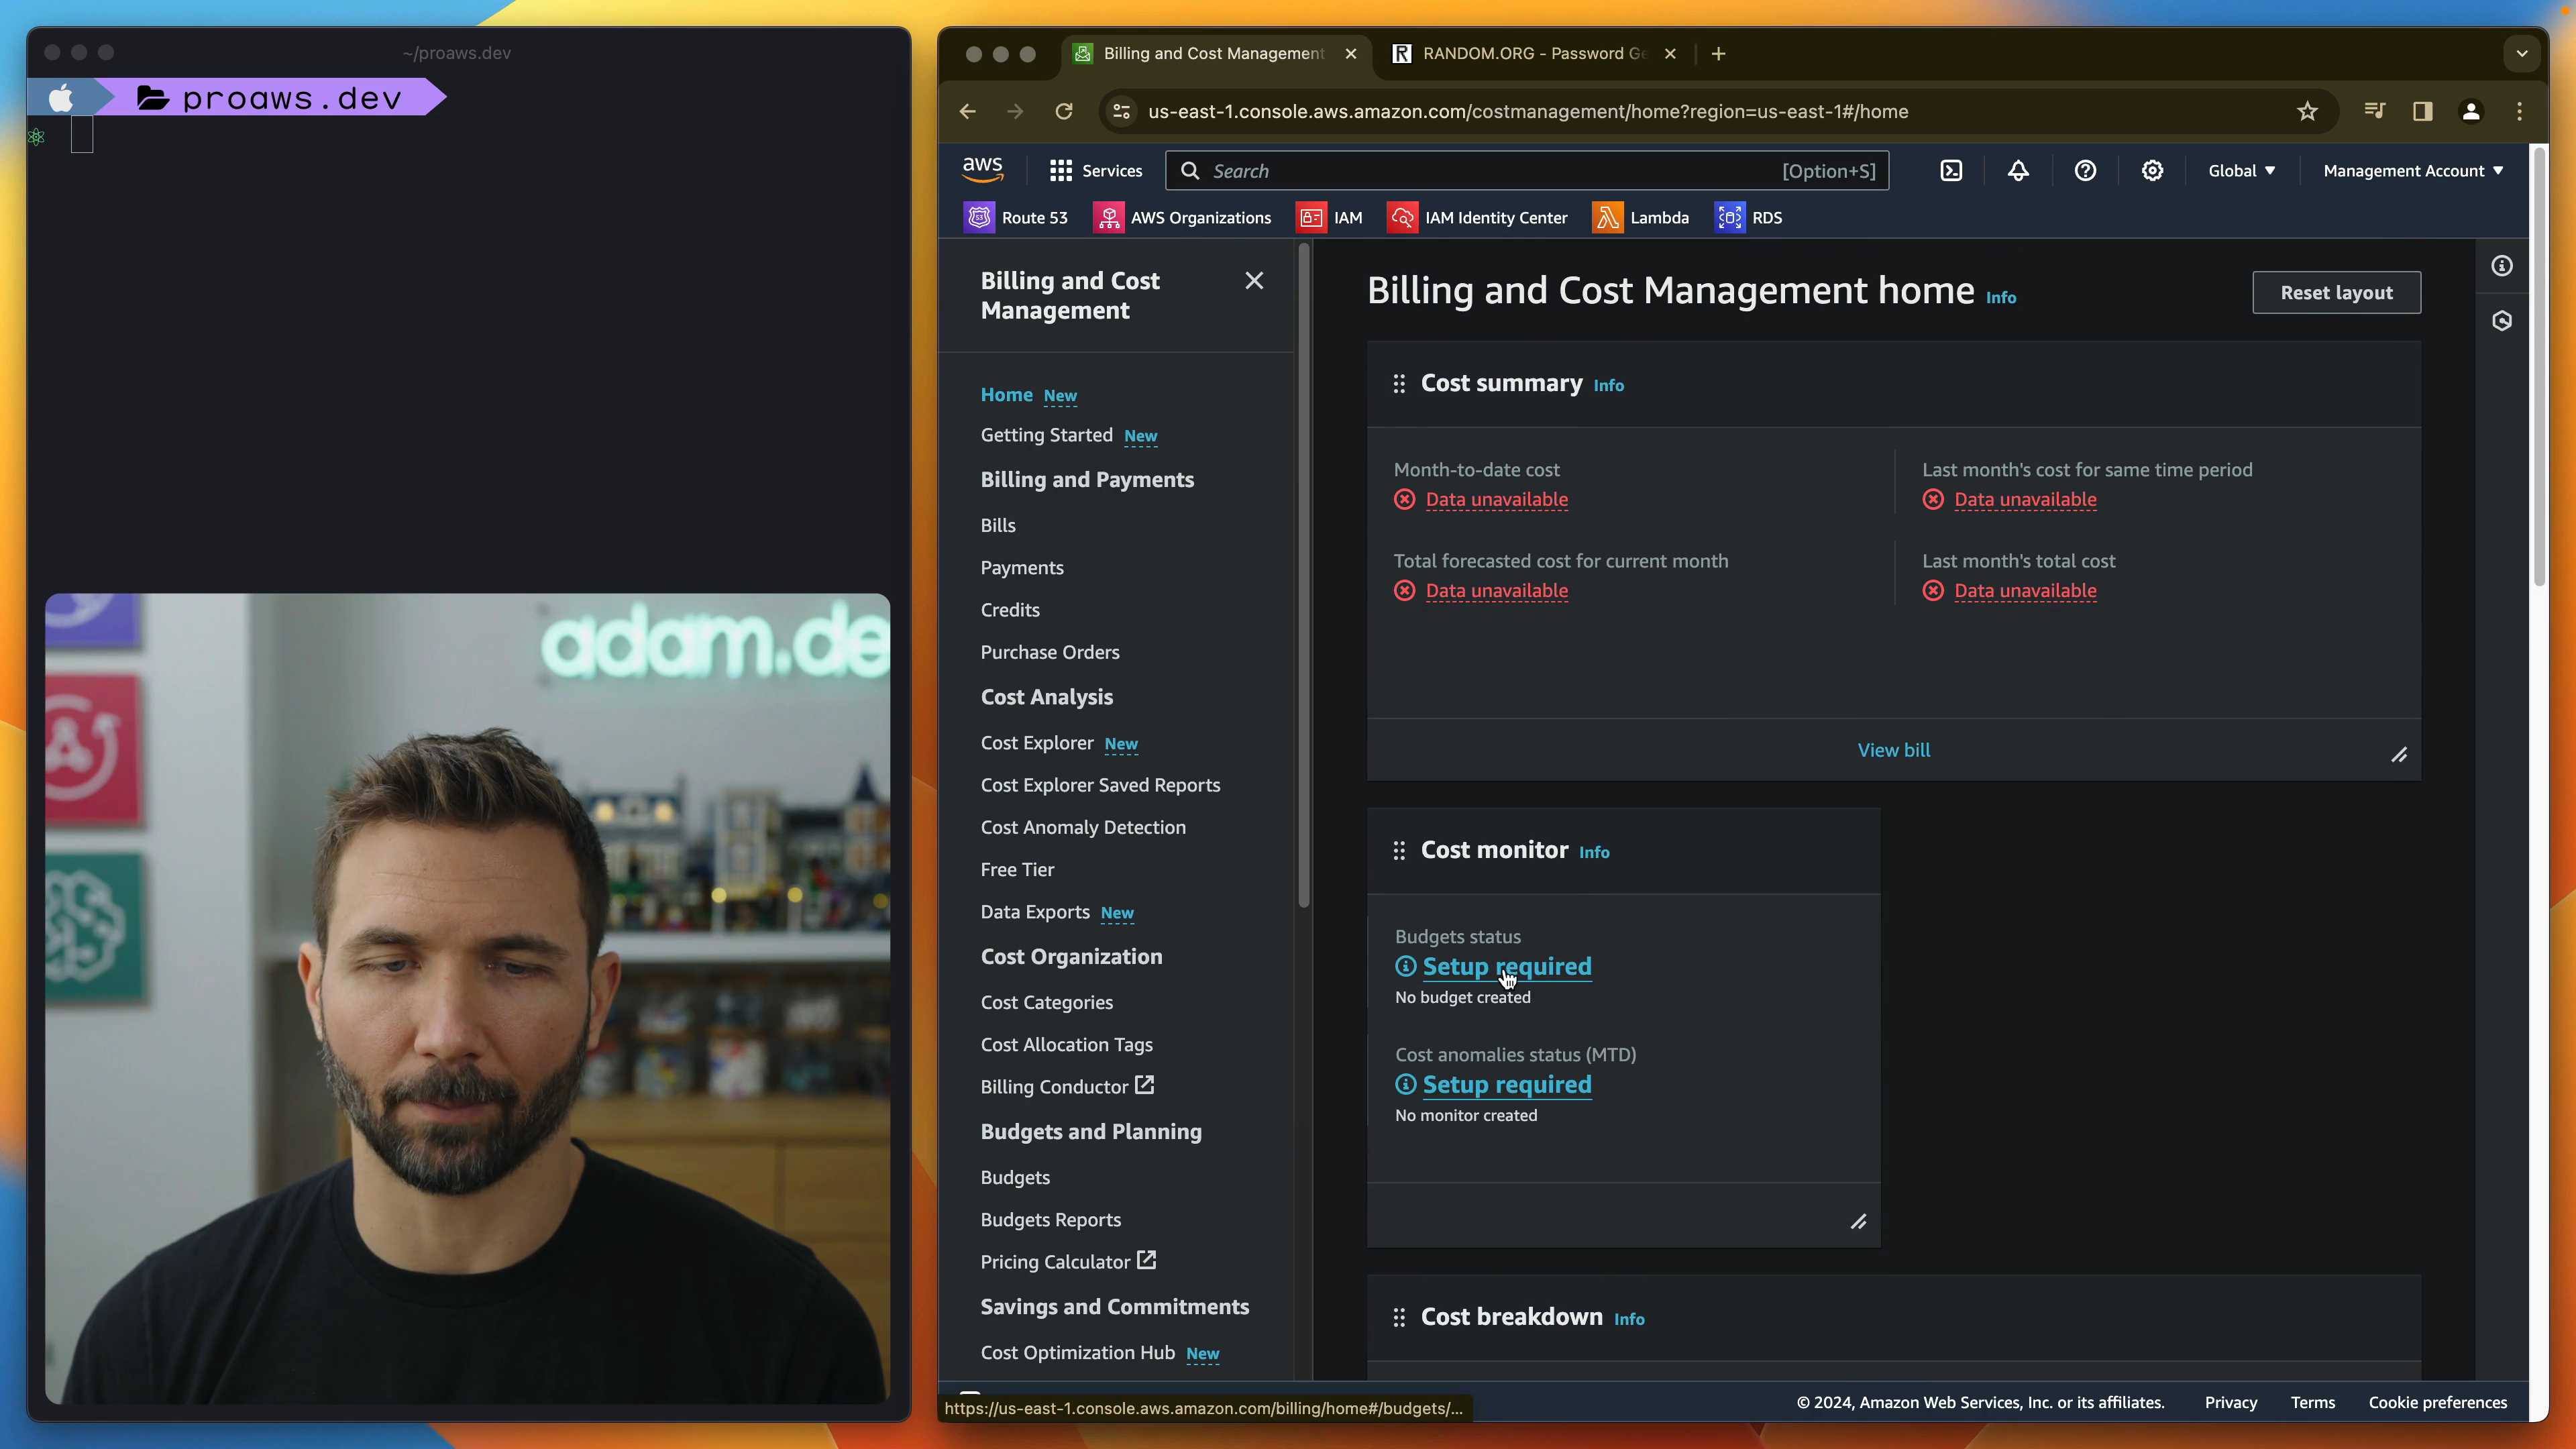Open IAM Identity Center shortcut
The image size is (2576, 1449).
(1477, 217)
